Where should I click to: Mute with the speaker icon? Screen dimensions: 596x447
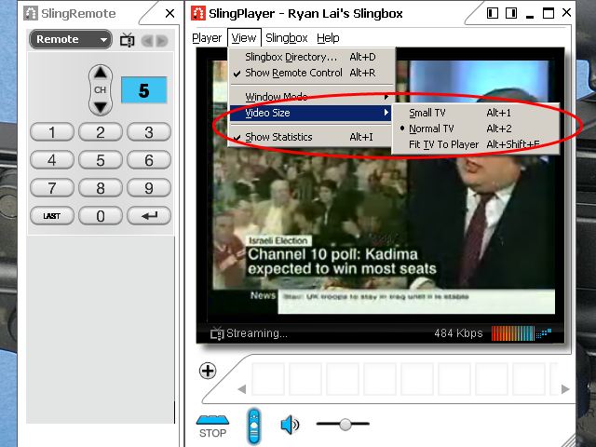click(x=290, y=425)
